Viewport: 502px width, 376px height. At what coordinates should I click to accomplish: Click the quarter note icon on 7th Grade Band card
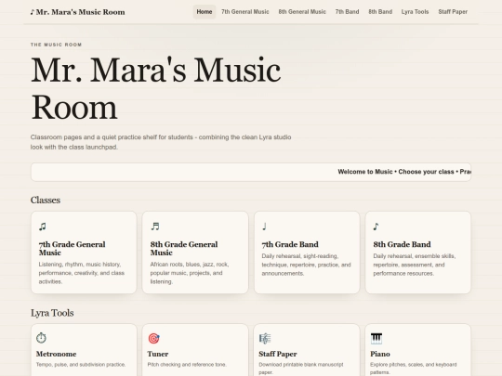pyautogui.click(x=264, y=227)
